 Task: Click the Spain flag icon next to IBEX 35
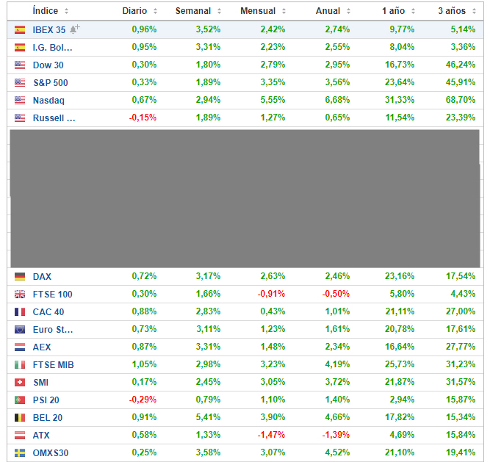(x=20, y=30)
